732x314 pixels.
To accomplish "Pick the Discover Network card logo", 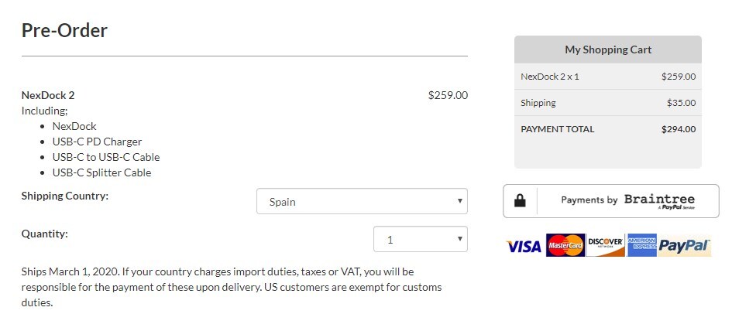I will coord(606,245).
